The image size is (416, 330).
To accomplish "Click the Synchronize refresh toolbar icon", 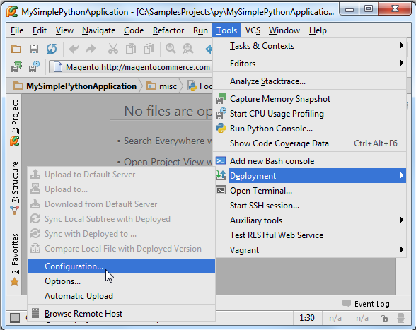I will (52, 49).
